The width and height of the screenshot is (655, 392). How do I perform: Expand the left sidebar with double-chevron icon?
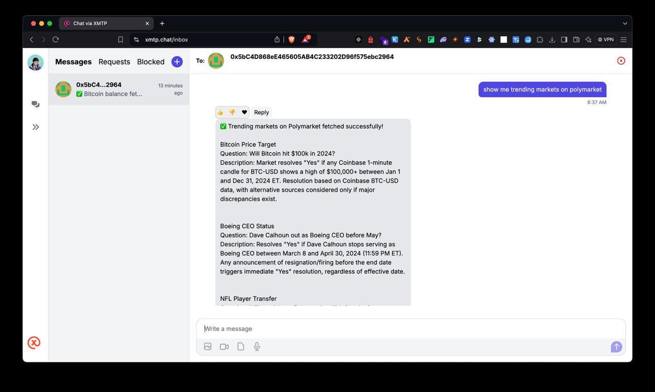click(35, 127)
